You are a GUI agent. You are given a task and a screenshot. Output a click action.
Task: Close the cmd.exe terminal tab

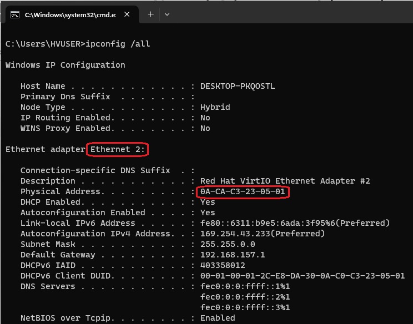(127, 14)
